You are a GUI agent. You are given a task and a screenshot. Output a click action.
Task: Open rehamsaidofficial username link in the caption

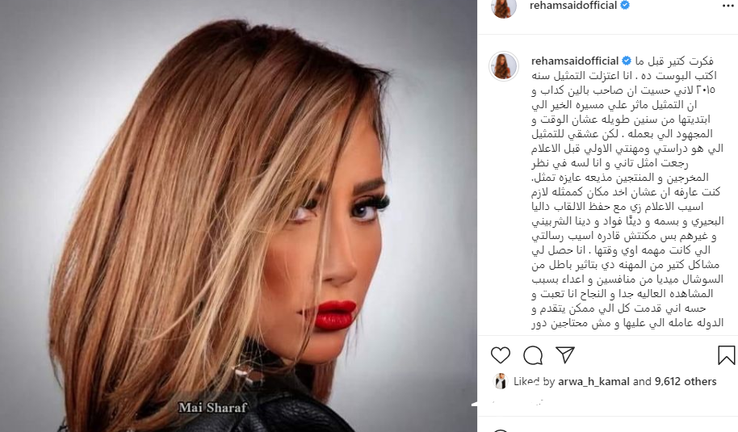pos(575,61)
